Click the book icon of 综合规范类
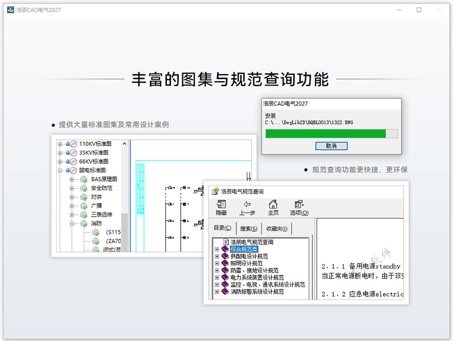This screenshot has width=453, height=341. [225, 249]
